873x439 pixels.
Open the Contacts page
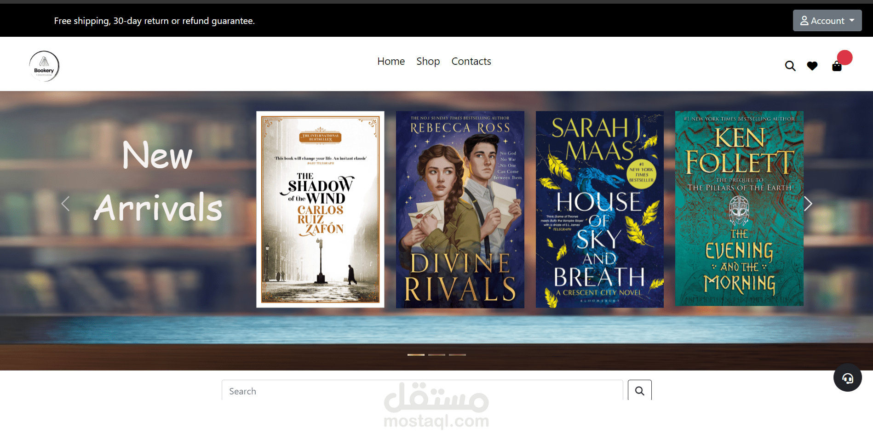click(471, 61)
